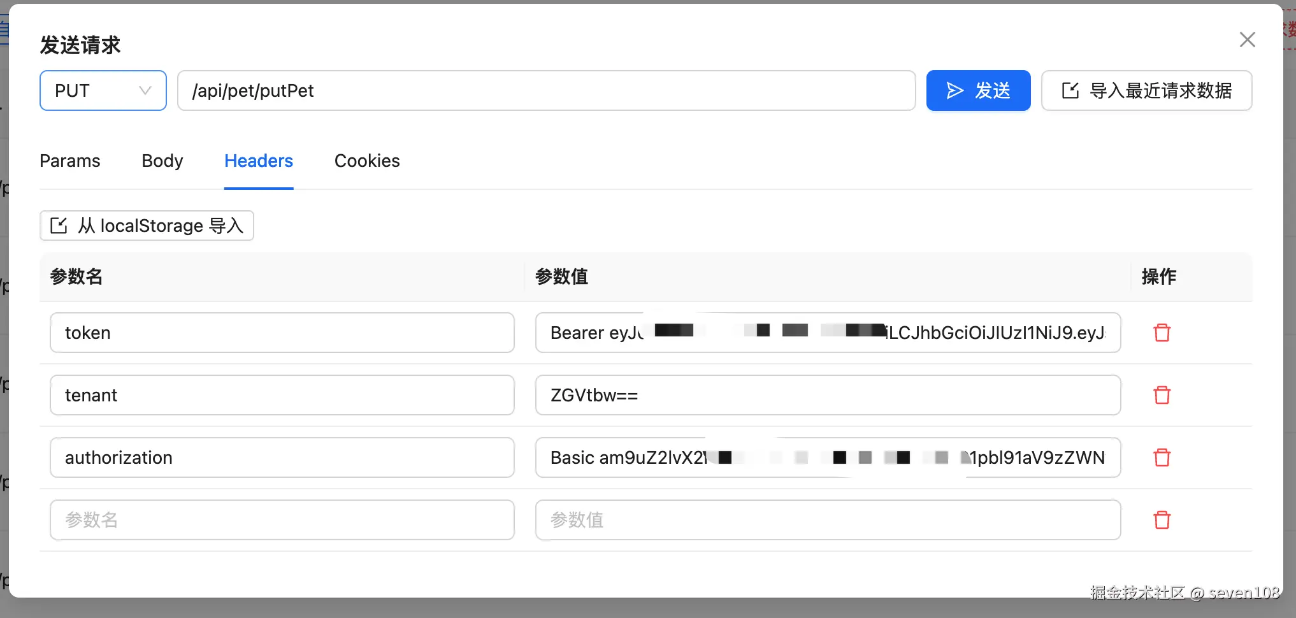
Task: Switch to the Params tab
Action: click(70, 161)
